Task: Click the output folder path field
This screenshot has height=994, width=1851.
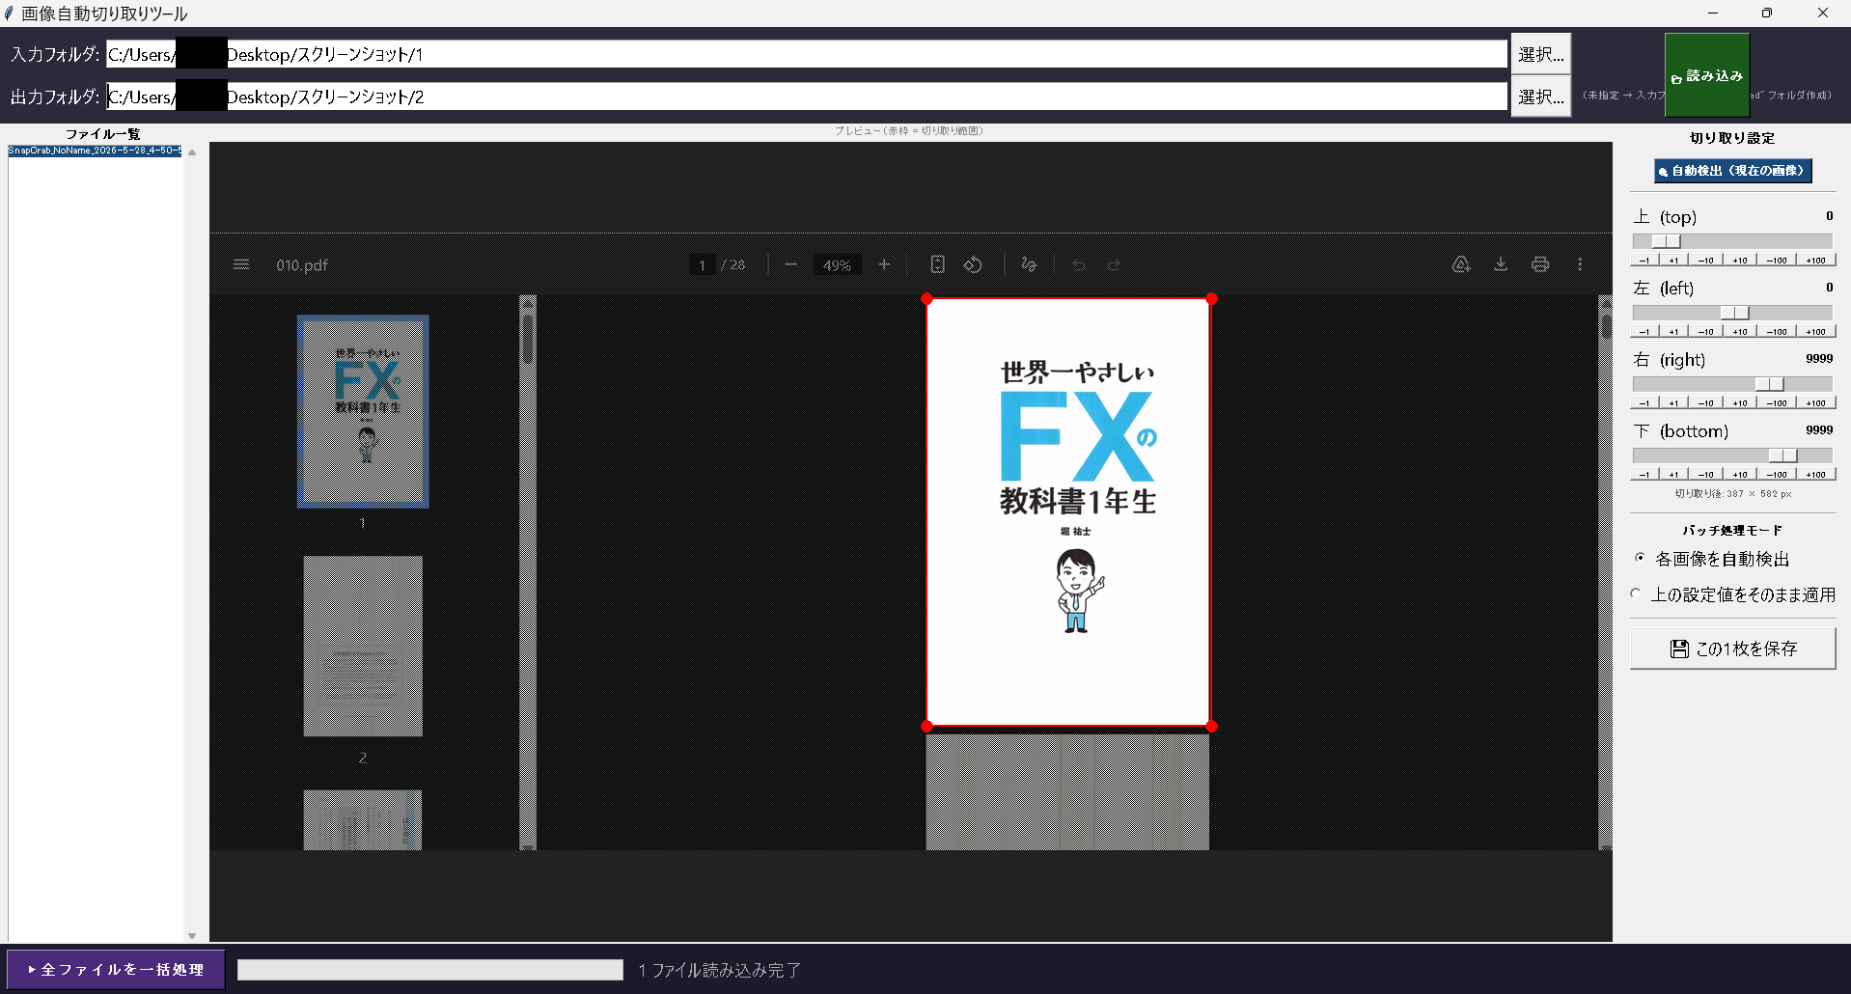Action: pyautogui.click(x=807, y=97)
